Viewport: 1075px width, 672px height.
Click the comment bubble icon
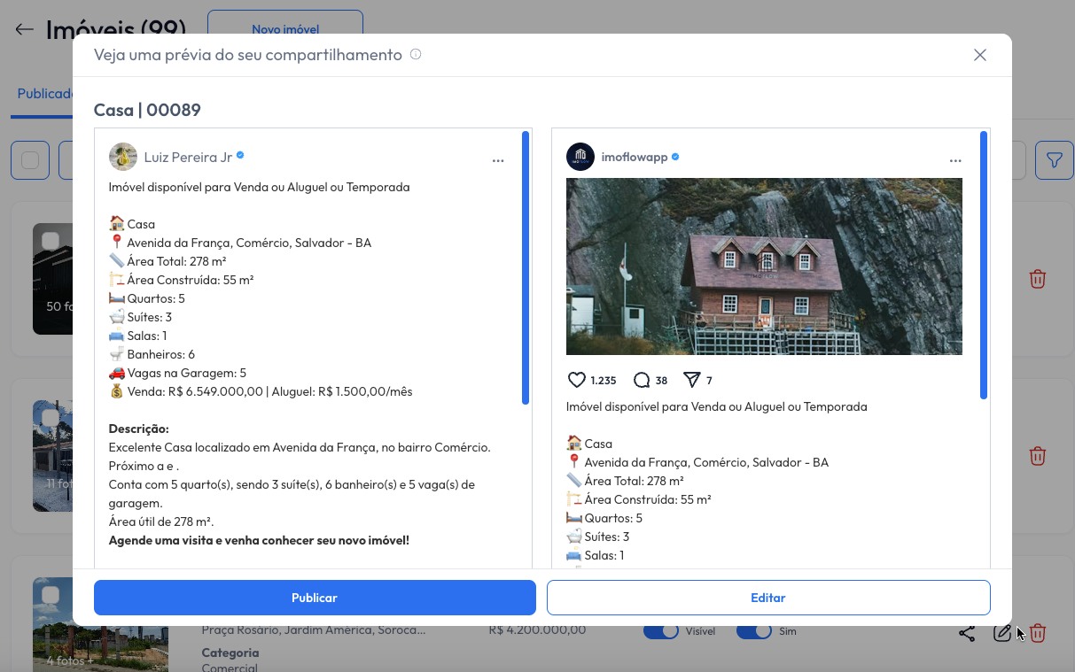coord(642,380)
